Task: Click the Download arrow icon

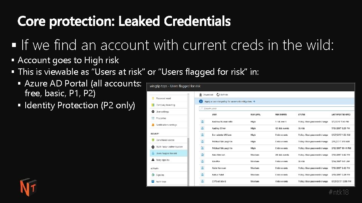Action: [x=201, y=95]
